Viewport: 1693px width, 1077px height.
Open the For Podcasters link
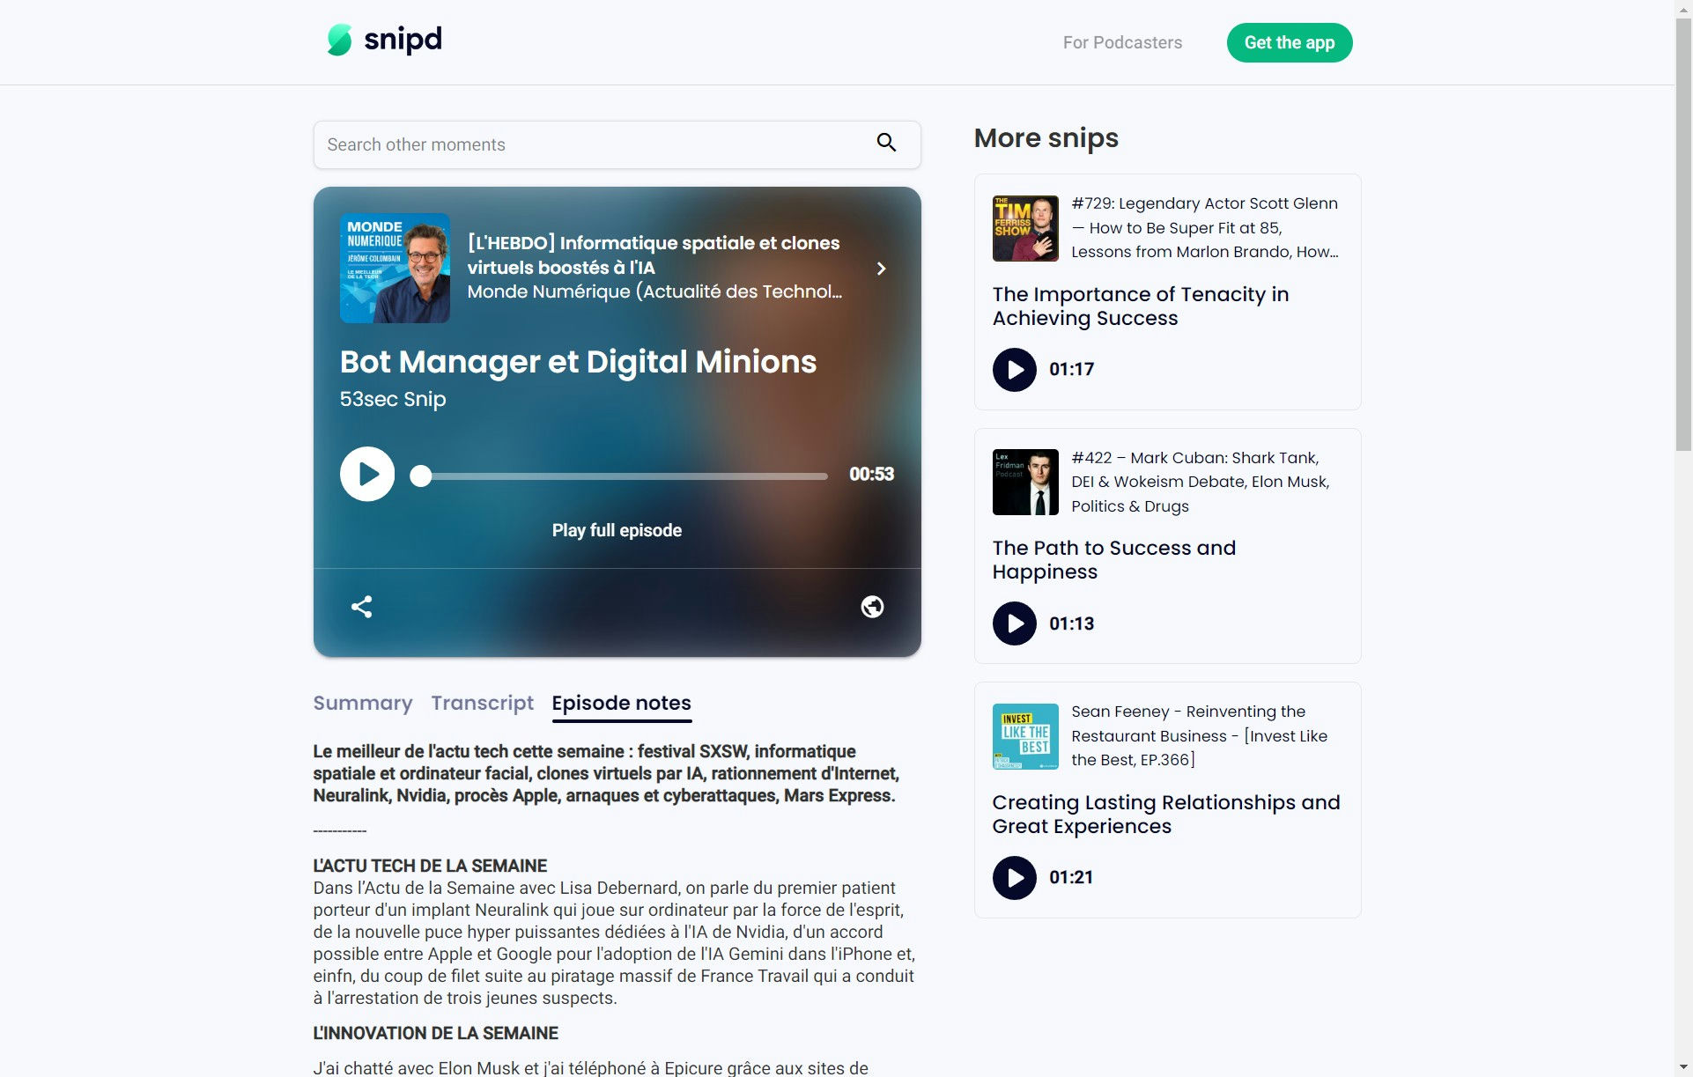1122,42
